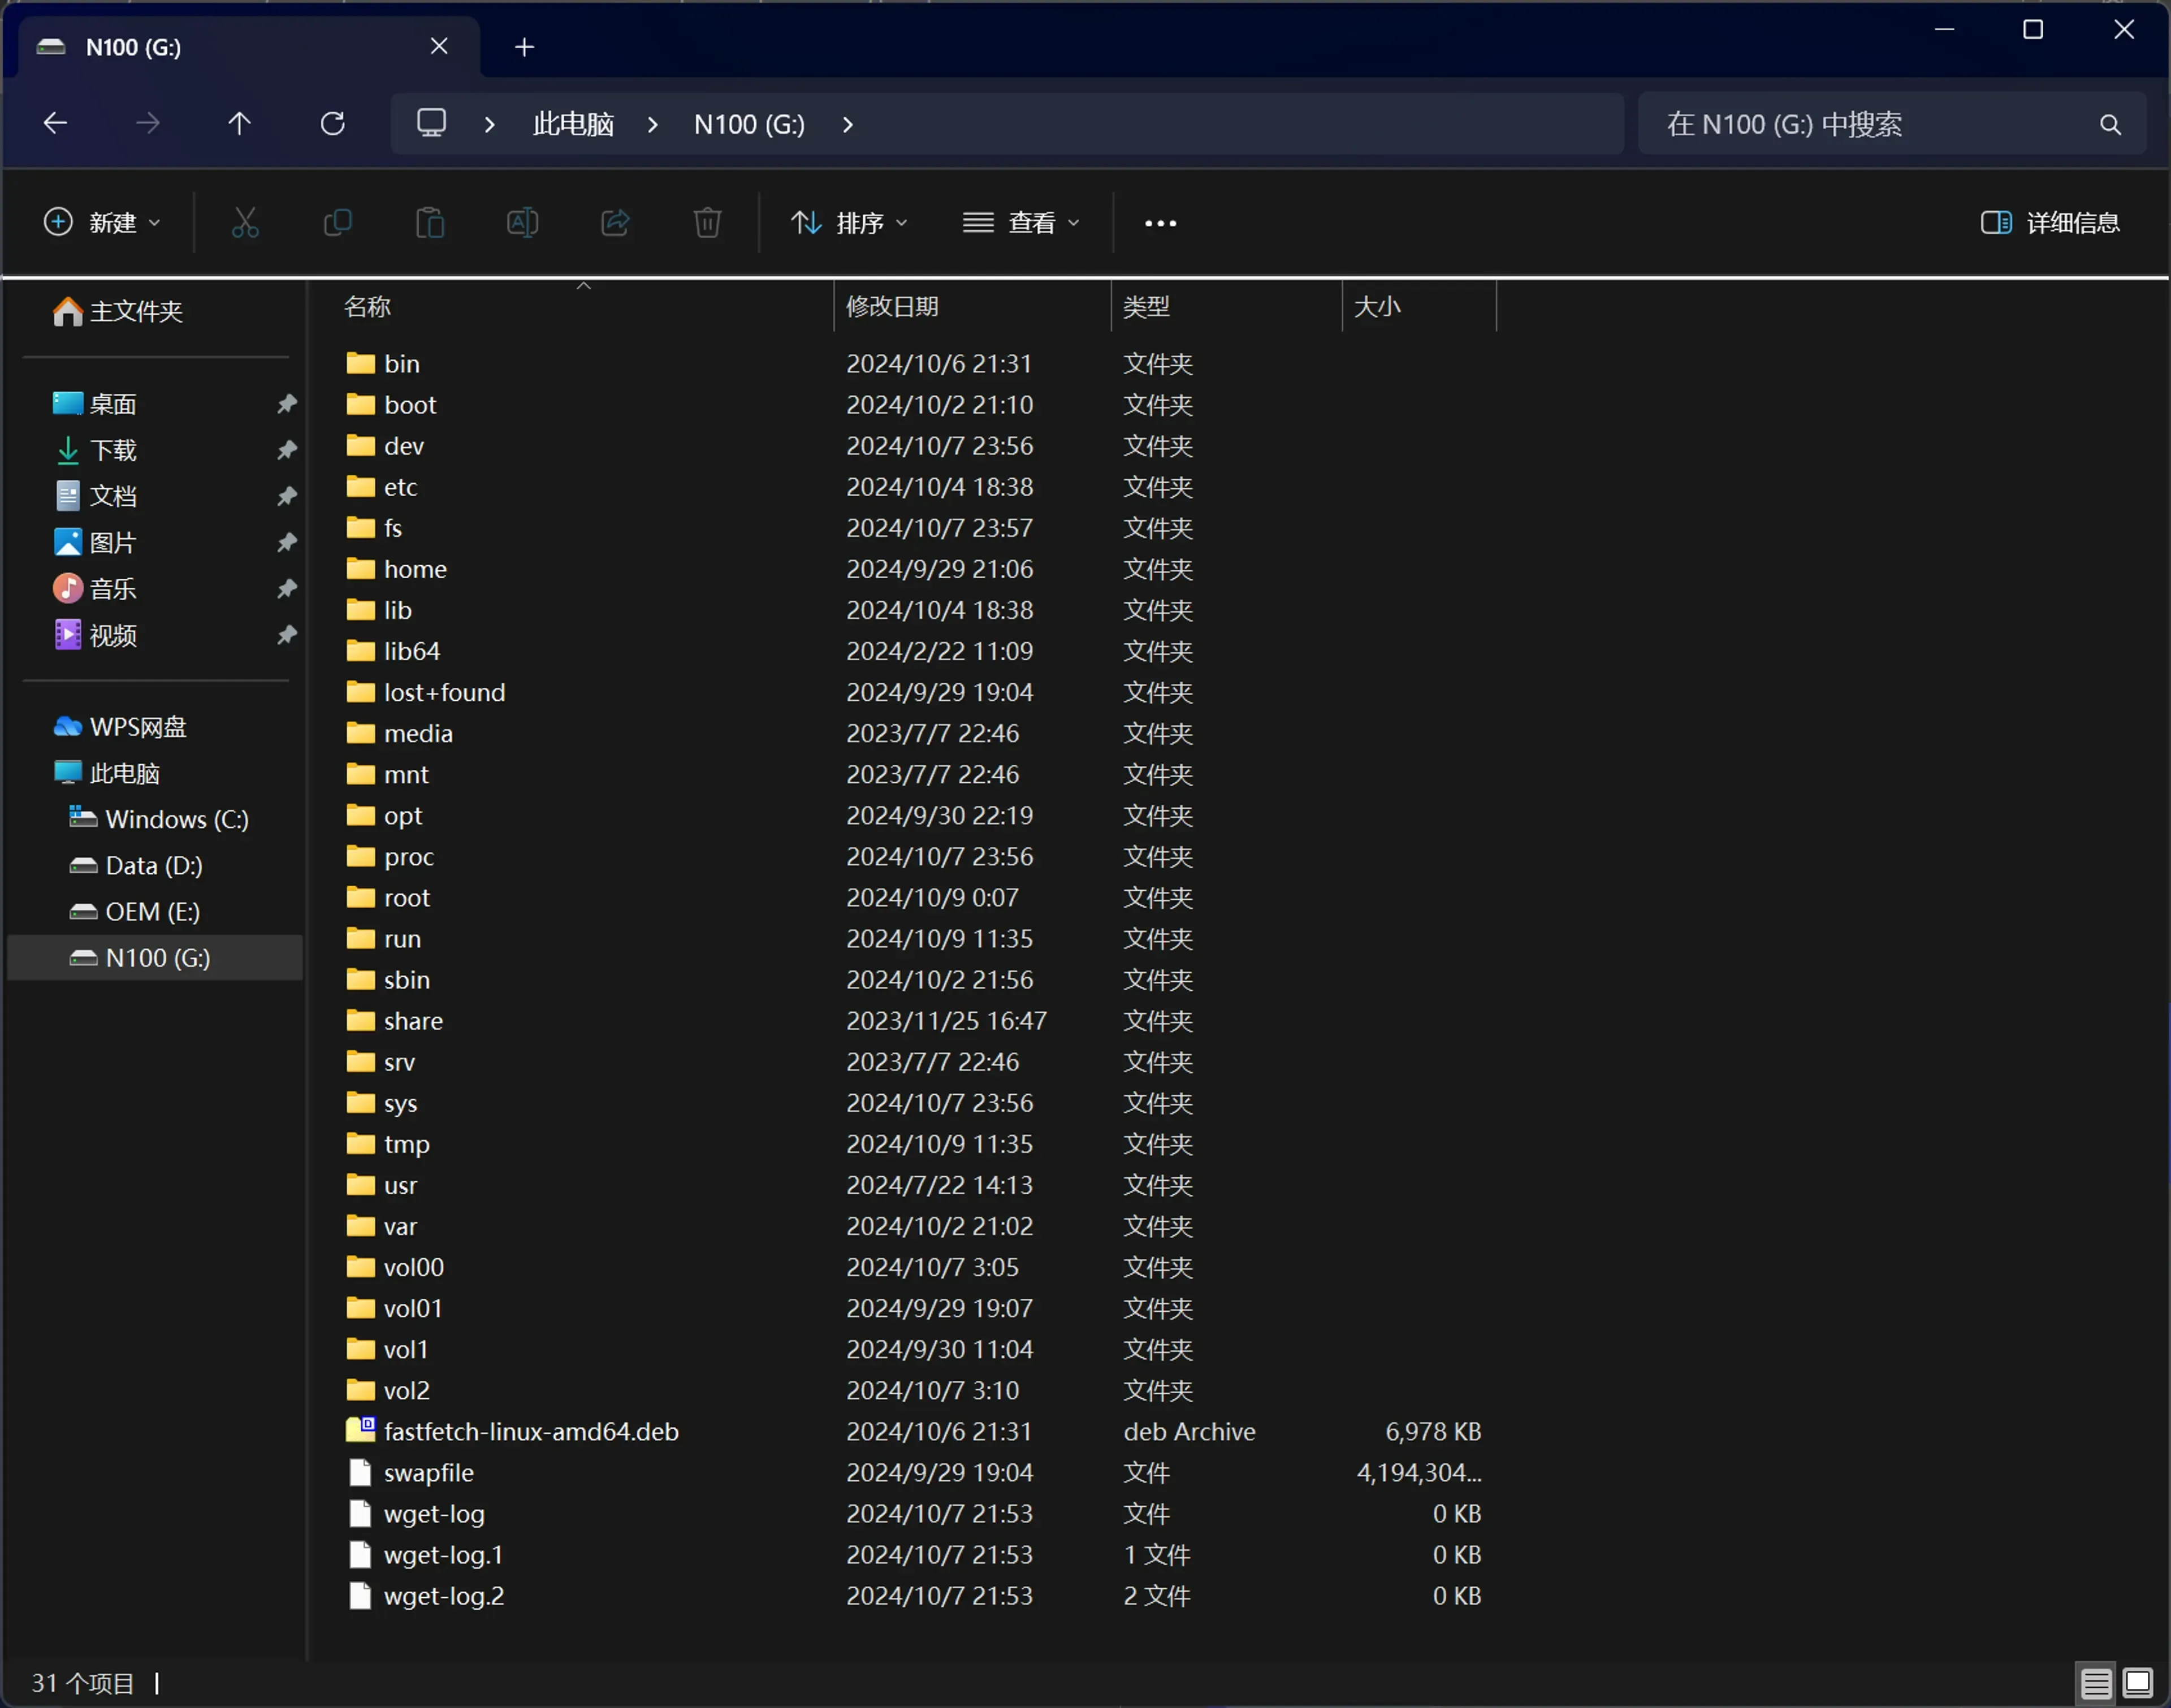Click the Copy icon in the toolbar
The image size is (2171, 1708).
[x=337, y=222]
